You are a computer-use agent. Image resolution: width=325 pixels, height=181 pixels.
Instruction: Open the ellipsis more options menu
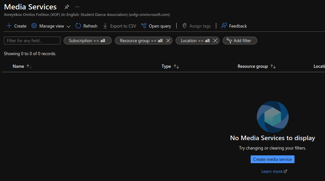click(77, 7)
